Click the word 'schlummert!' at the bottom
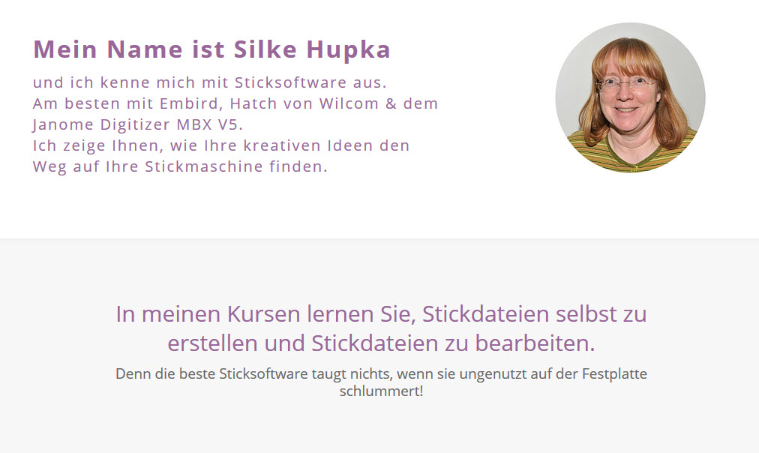 point(382,391)
